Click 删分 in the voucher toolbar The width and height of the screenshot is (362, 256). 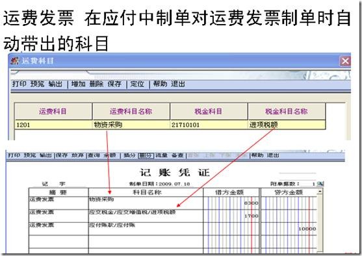coord(146,155)
